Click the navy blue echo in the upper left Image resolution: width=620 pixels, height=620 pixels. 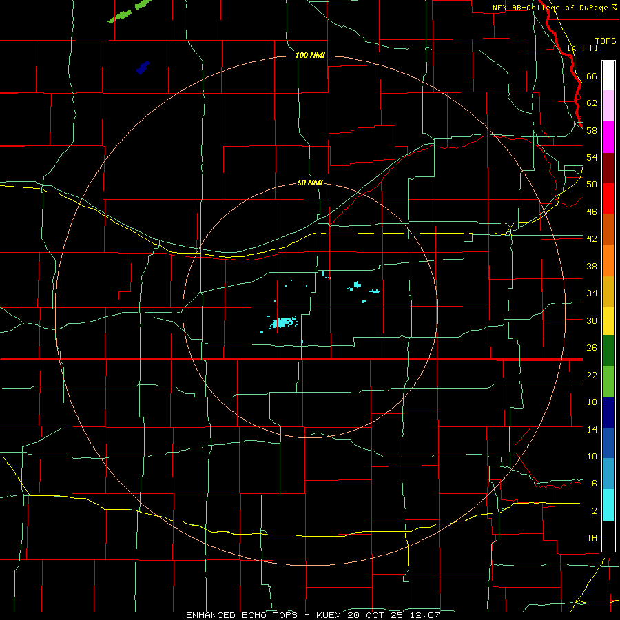(143, 68)
